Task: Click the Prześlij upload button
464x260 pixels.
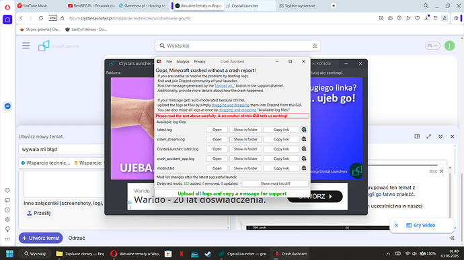Action: click(39, 213)
